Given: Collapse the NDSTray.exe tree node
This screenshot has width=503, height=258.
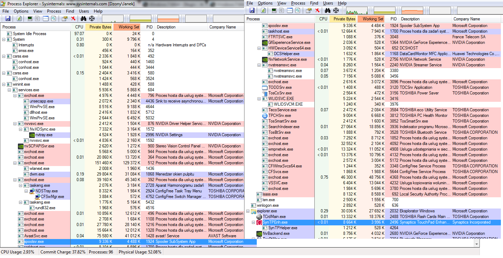Looking at the screenshot, I should point(26,191).
